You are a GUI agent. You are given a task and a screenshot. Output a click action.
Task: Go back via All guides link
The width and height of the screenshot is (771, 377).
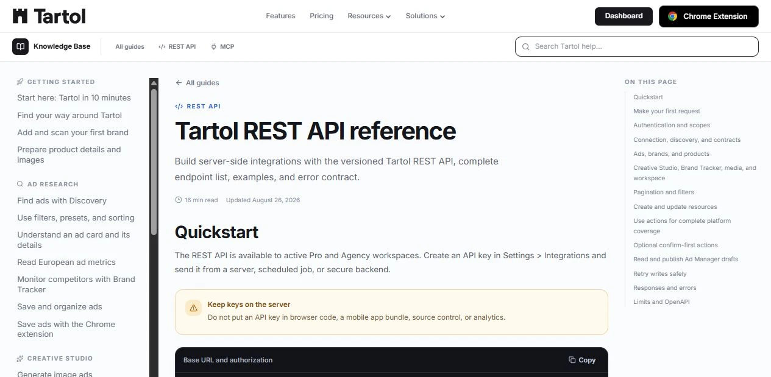[197, 83]
